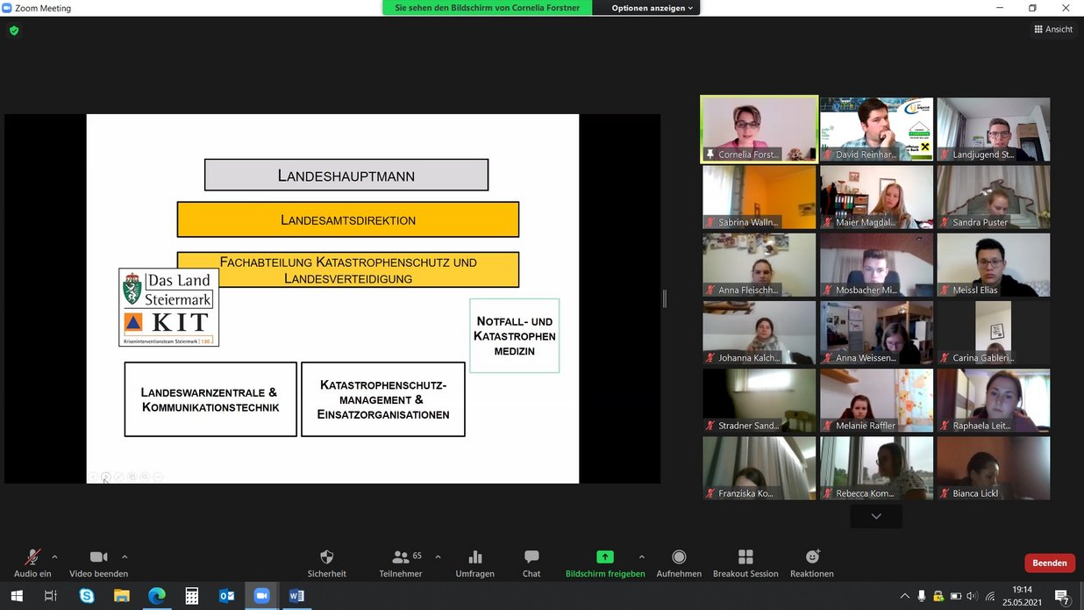Open the Reaktionen emoji menu
Viewport: 1084px width, 610px height.
(x=811, y=558)
